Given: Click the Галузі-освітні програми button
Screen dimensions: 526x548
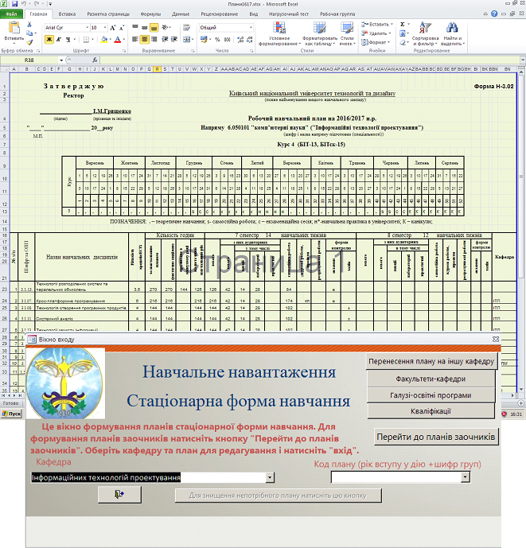Looking at the screenshot, I should 431,395.
